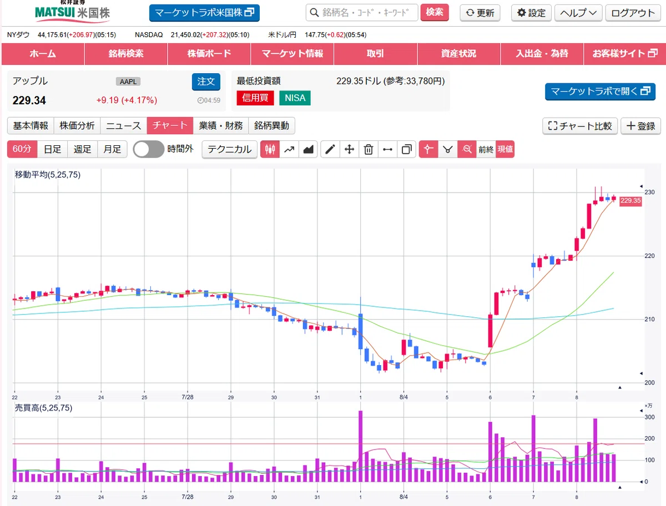Click the small arrow above the 230 price label
Screen dimensions: 666x506
click(x=641, y=186)
